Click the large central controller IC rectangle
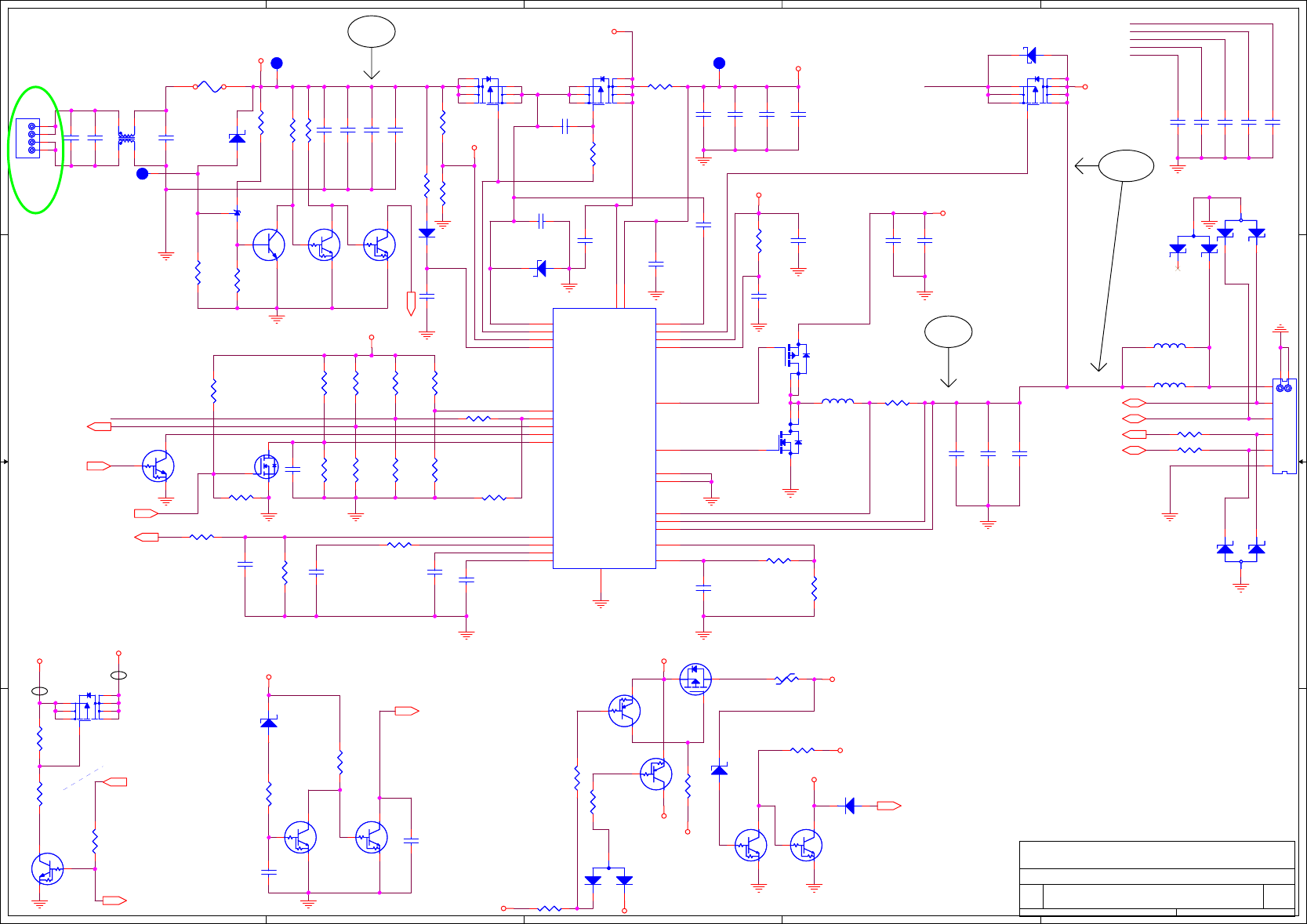 click(604, 438)
